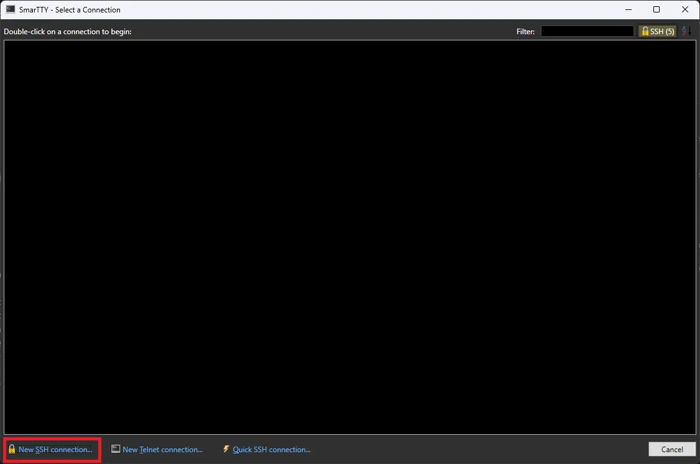Click the lightning bolt Quick SSH icon
This screenshot has height=464, width=700.
(x=226, y=448)
